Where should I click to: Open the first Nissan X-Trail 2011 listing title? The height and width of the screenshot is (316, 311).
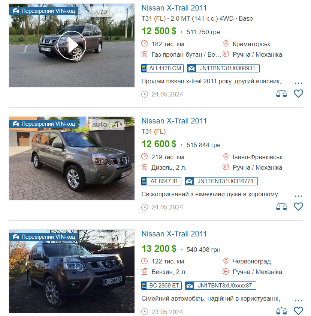(x=174, y=8)
